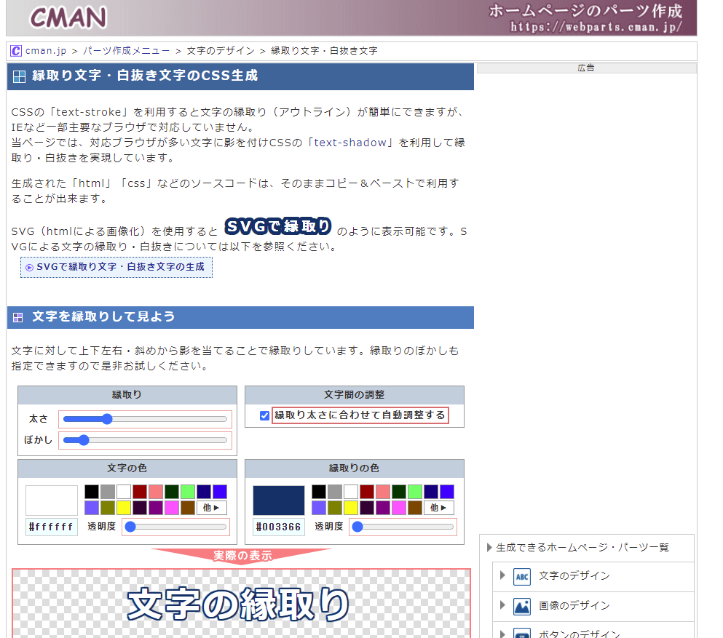Click the 縁取りの色 透明度 slider
The width and height of the screenshot is (723, 638).
pyautogui.click(x=403, y=527)
